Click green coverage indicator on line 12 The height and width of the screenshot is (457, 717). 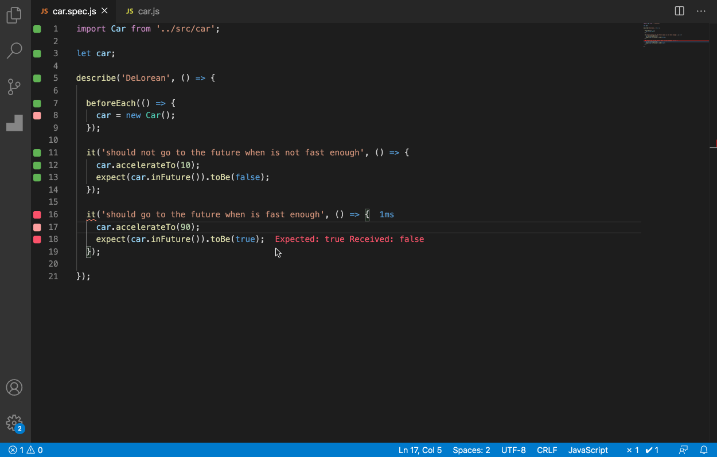click(x=37, y=165)
